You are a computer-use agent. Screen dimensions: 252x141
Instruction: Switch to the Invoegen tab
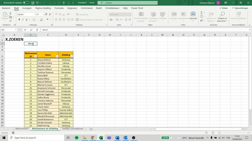(x=27, y=8)
